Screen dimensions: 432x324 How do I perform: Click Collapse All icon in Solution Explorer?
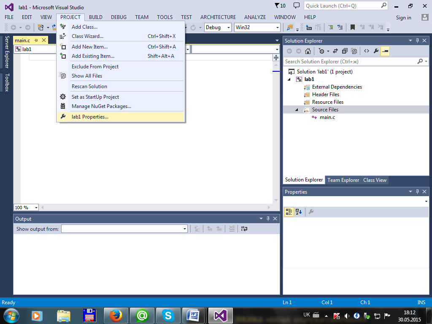pos(345,51)
